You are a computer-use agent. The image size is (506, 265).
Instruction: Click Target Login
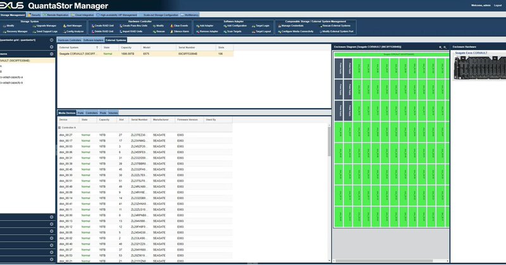[261, 26]
